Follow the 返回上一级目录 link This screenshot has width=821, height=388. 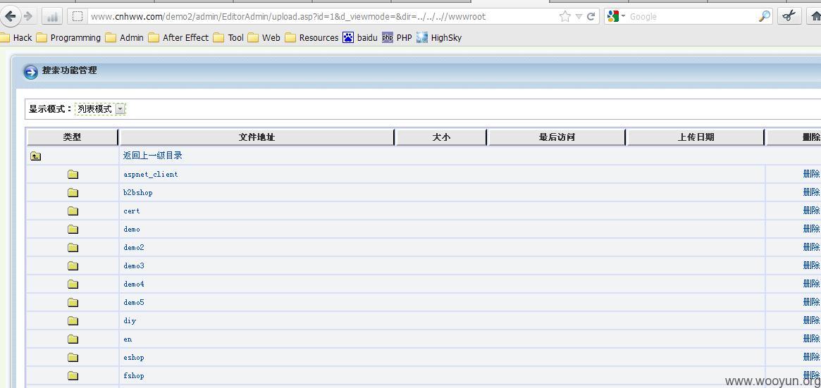pos(153,156)
